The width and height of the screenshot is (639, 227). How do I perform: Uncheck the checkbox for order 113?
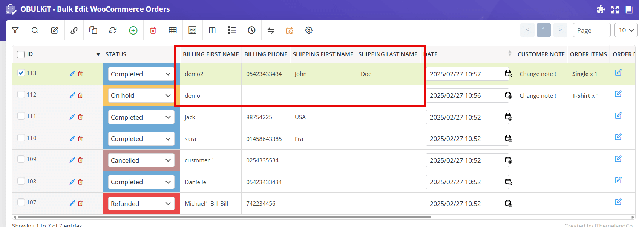pos(21,73)
